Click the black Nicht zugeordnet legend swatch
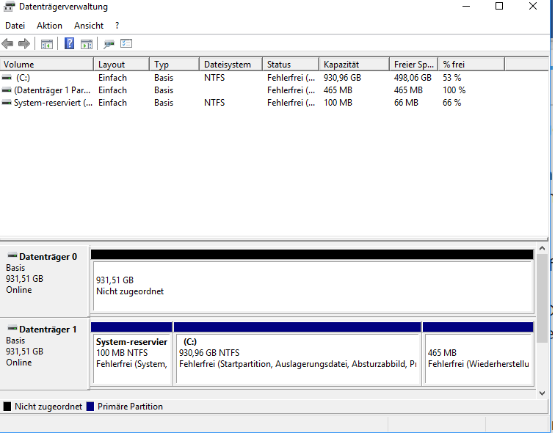The height and width of the screenshot is (433, 555). pyautogui.click(x=7, y=407)
